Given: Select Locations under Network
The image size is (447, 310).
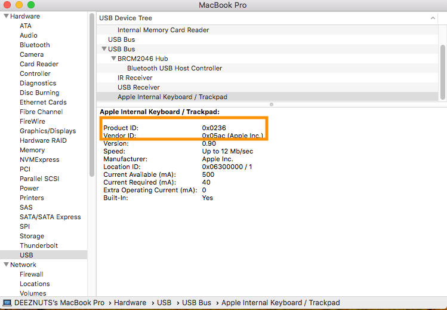Looking at the screenshot, I should (35, 284).
